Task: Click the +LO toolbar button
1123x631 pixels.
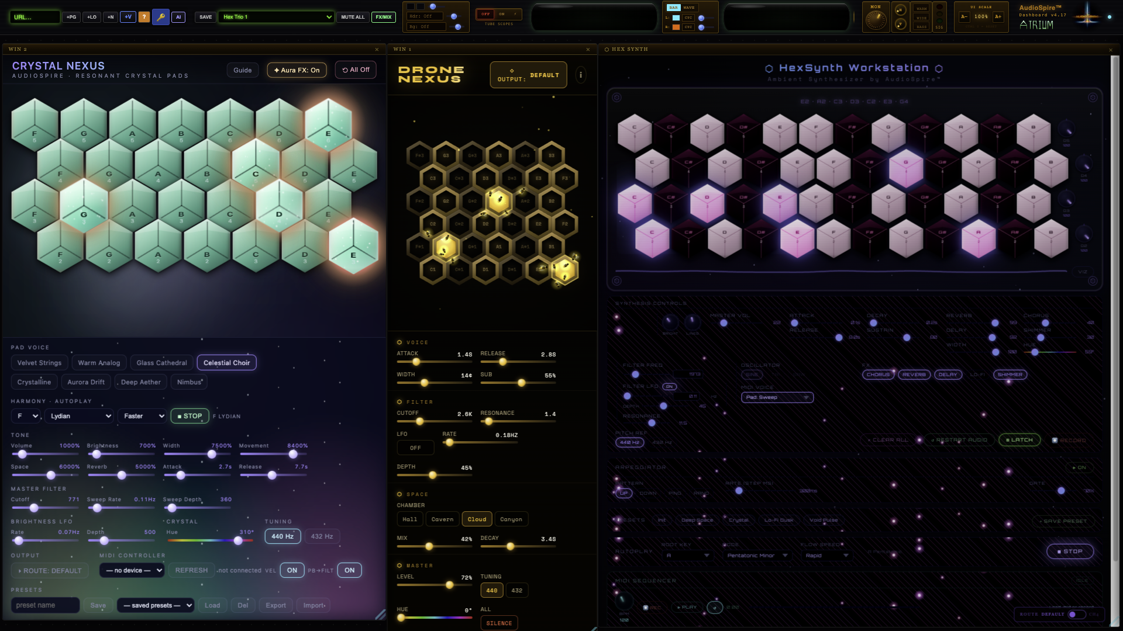Action: click(92, 17)
